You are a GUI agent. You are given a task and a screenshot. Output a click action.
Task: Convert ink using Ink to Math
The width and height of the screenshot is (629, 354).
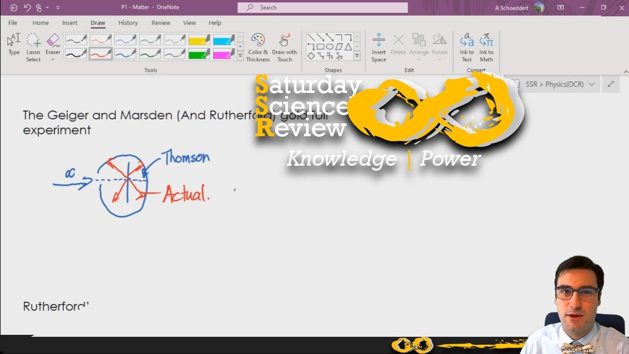point(486,48)
